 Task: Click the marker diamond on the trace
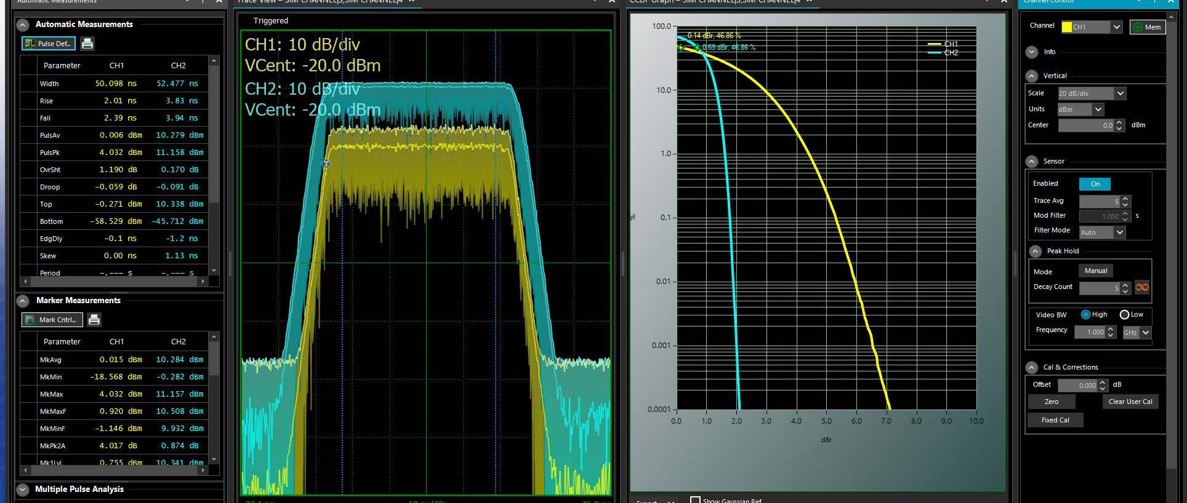click(326, 164)
